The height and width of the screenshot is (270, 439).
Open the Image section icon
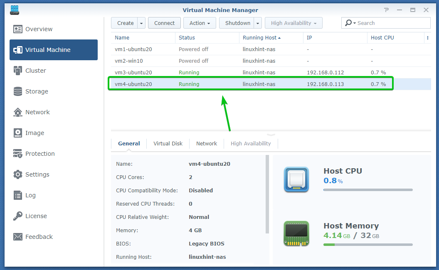[18, 133]
